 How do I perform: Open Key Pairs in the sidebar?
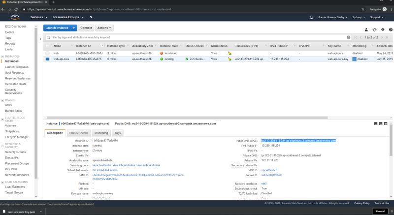coord(11,169)
